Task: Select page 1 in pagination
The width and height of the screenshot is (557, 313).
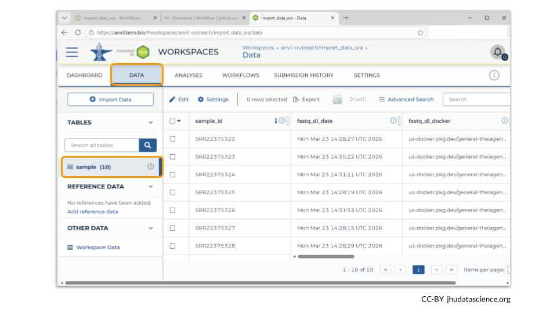Action: coord(418,270)
